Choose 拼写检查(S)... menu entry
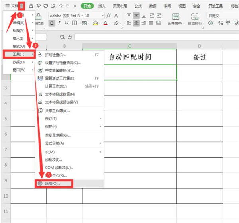 pos(70,55)
